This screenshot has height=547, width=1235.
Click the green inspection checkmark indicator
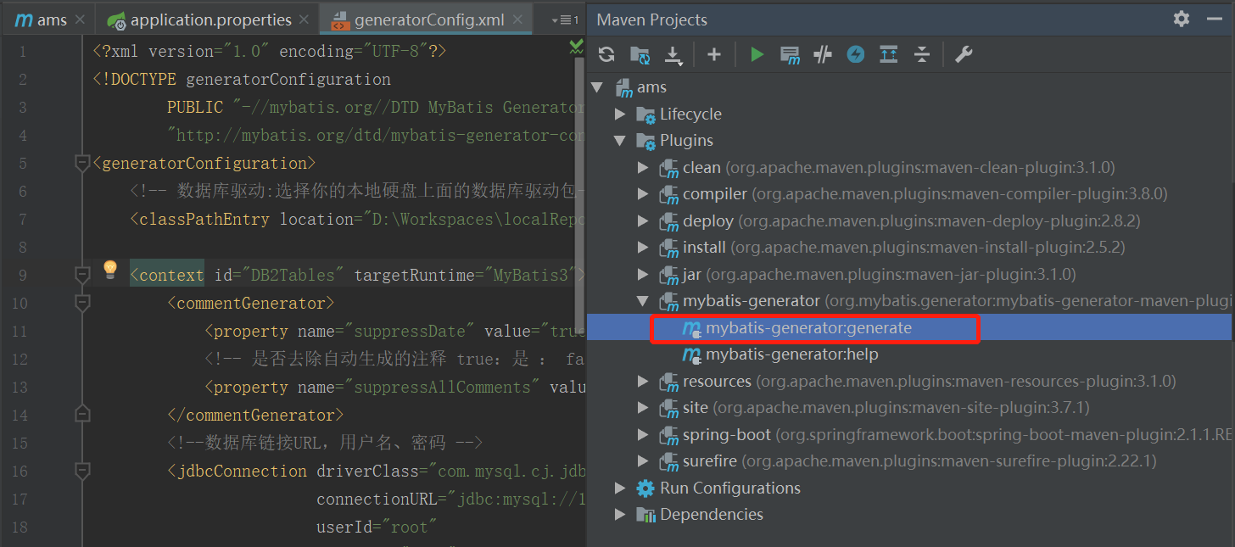577,46
